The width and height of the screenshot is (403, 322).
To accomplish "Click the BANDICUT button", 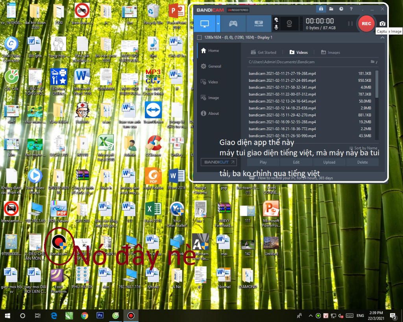I will click(x=219, y=162).
